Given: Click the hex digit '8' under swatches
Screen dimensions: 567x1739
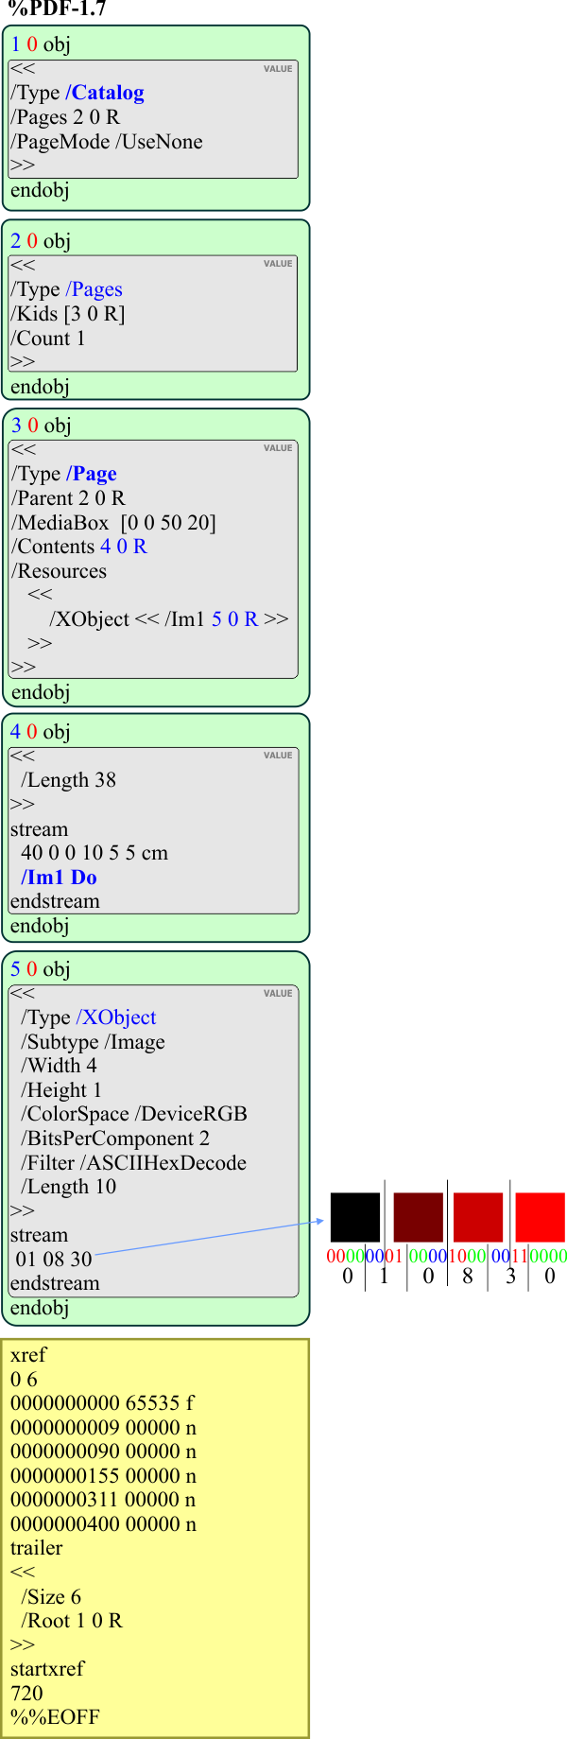Looking at the screenshot, I should 468,1277.
